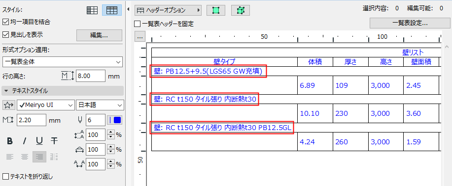Open 一覧表設定... button
Viewport: 452px width, 186px height.
[x=410, y=23]
